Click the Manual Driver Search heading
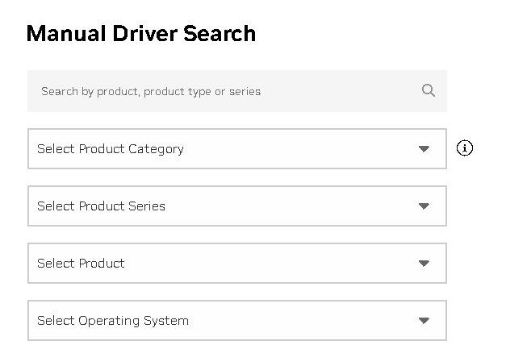Screen dimensions: 506x345 pyautogui.click(x=141, y=34)
